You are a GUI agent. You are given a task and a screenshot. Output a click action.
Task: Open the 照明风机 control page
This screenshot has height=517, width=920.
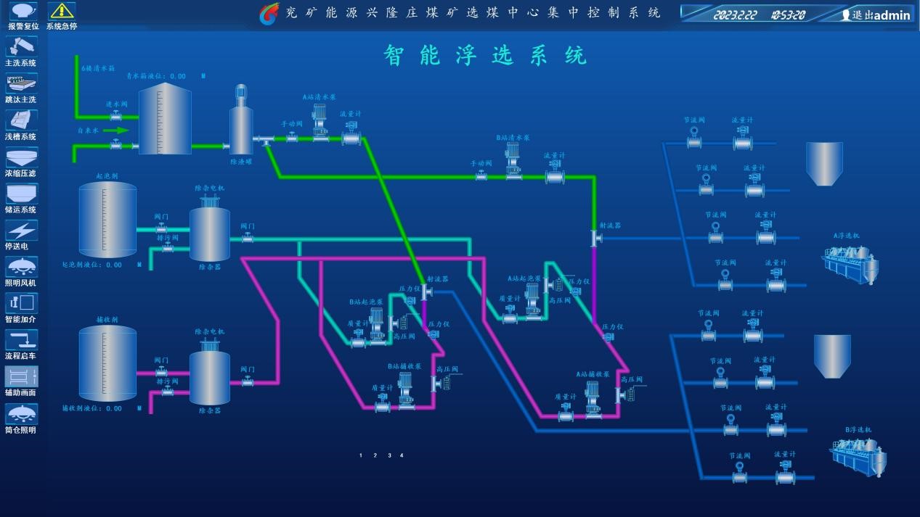click(x=21, y=267)
